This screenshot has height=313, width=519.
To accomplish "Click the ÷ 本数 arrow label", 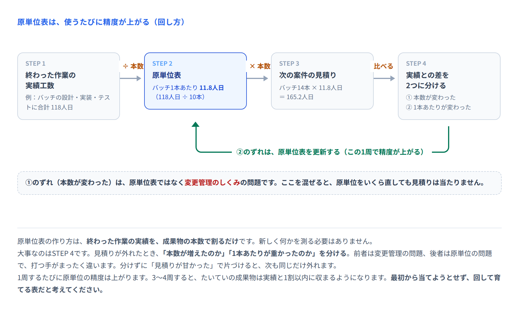I will click(133, 66).
